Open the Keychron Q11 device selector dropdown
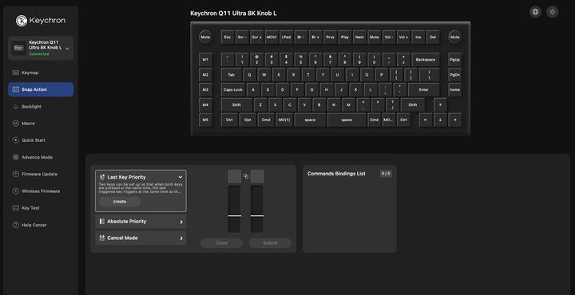 pyautogui.click(x=41, y=48)
